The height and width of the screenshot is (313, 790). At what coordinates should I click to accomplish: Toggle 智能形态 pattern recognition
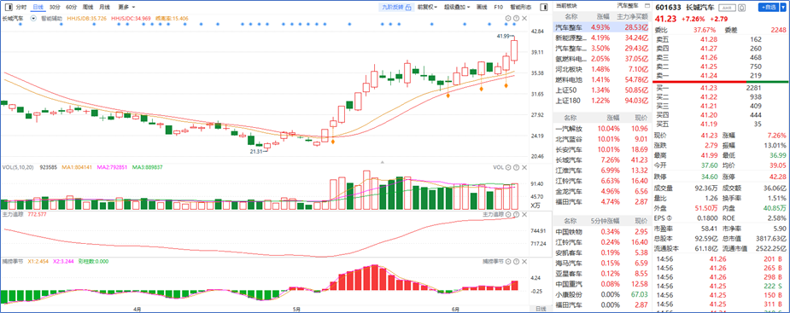point(520,7)
